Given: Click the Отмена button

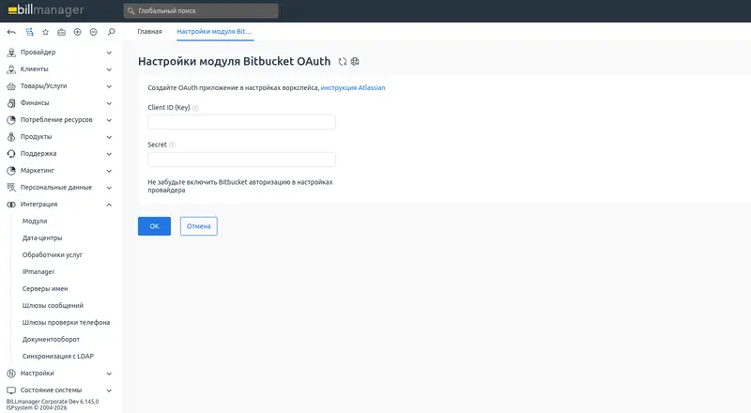Looking at the screenshot, I should tap(199, 226).
